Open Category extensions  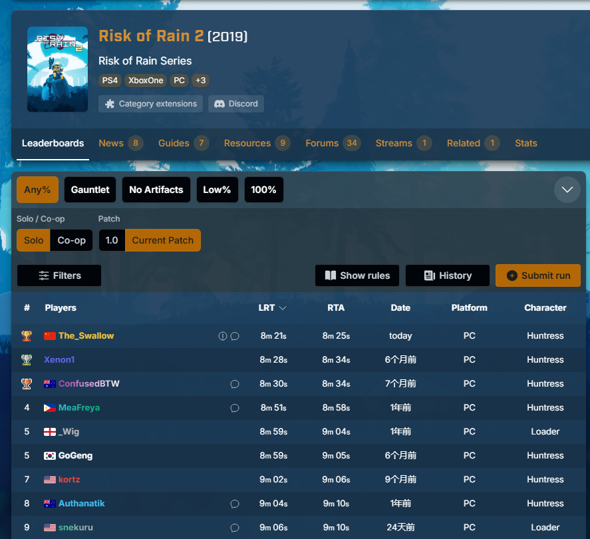(150, 104)
